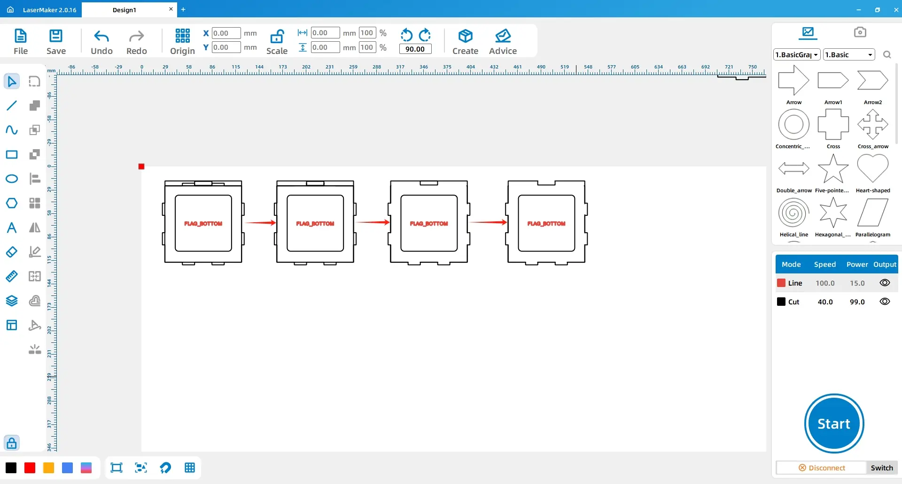Rotate counterclockwise using the left rotate icon
Viewport: 902px width, 484px height.
(x=406, y=35)
